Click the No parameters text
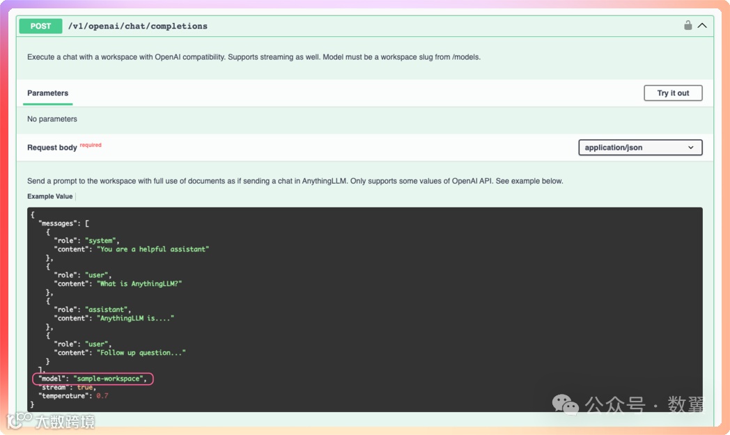This screenshot has height=435, width=730. (x=52, y=119)
